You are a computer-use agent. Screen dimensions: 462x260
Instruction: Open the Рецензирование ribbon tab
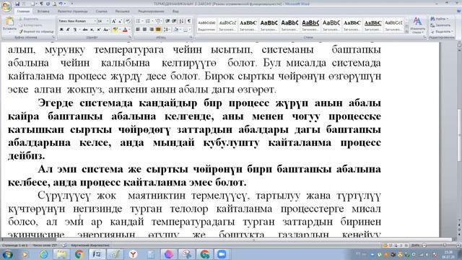151,12
